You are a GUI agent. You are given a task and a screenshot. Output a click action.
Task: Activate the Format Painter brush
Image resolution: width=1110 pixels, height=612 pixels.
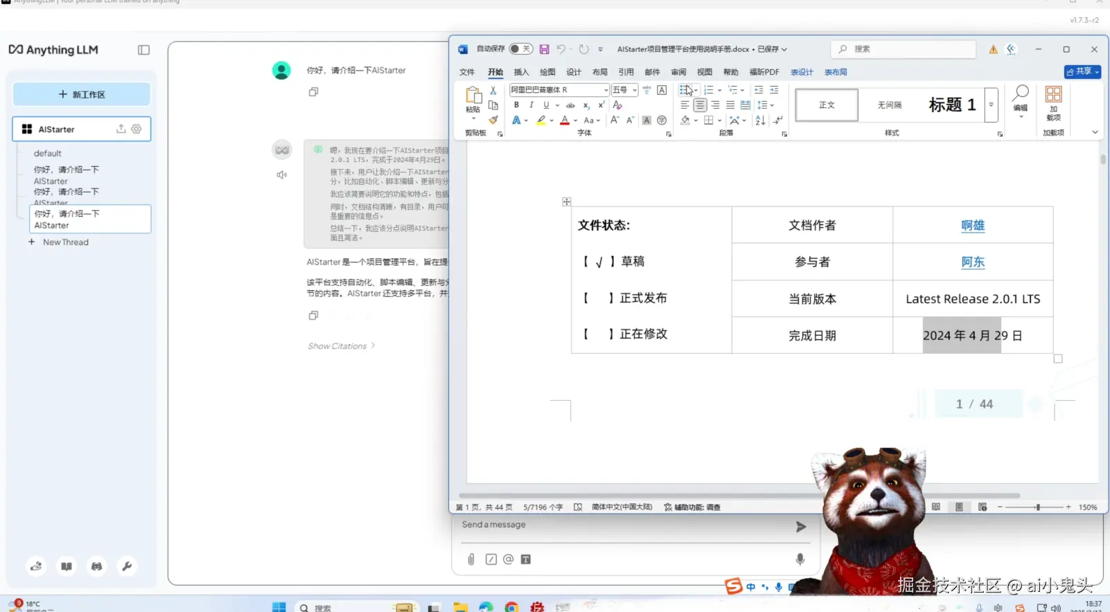pos(493,120)
